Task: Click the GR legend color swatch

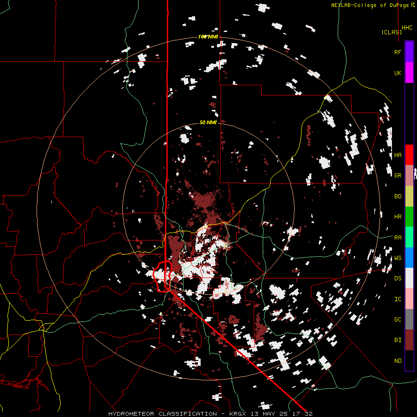Action: 409,176
